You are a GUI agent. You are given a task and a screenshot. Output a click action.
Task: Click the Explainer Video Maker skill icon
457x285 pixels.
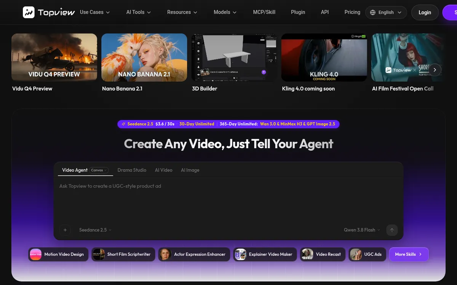point(240,254)
